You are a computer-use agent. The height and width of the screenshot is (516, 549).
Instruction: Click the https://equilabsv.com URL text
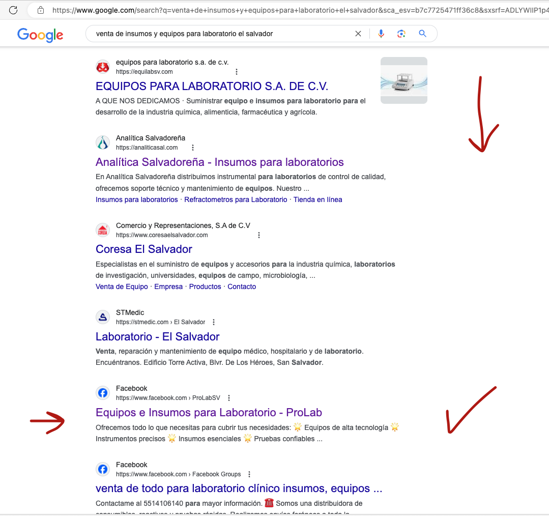[145, 72]
